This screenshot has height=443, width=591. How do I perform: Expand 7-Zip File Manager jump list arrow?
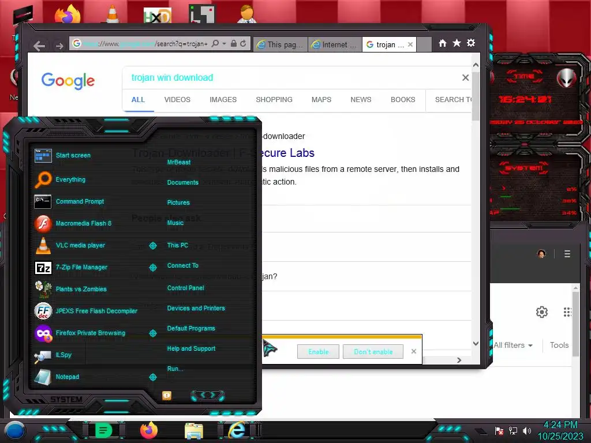(152, 268)
